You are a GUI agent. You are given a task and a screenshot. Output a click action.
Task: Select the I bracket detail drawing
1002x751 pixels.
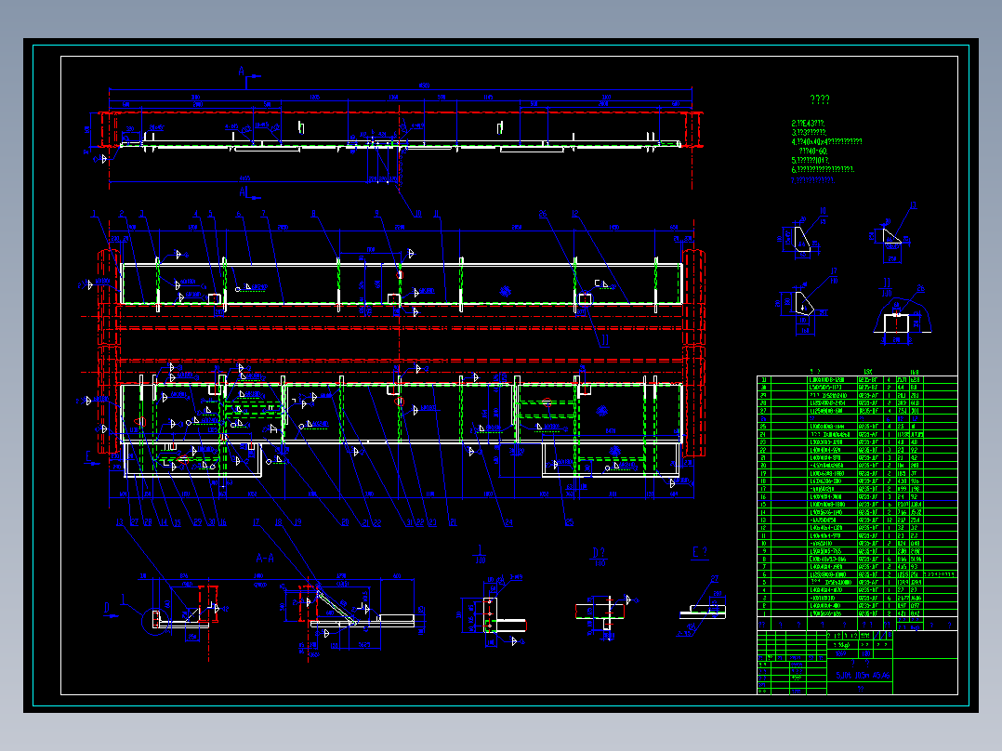(494, 611)
